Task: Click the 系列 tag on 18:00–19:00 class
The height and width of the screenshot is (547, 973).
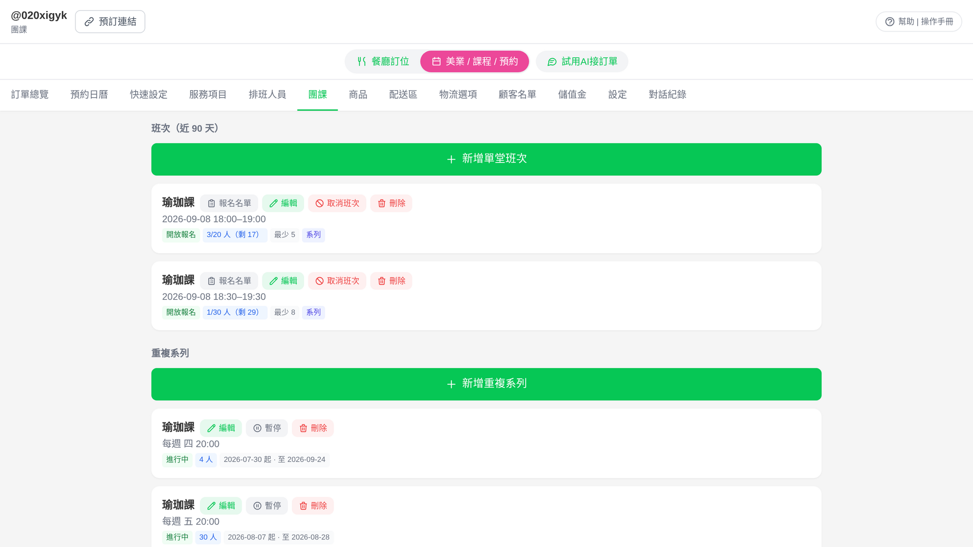Action: (x=313, y=235)
